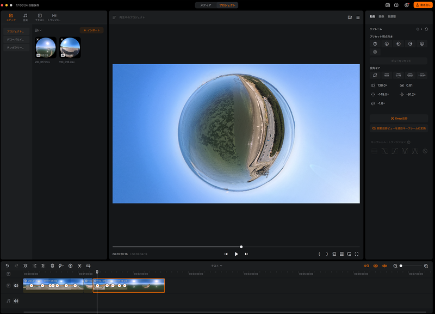
Task: Switch to the 色調整 color adjustment tab
Action: pyautogui.click(x=391, y=16)
